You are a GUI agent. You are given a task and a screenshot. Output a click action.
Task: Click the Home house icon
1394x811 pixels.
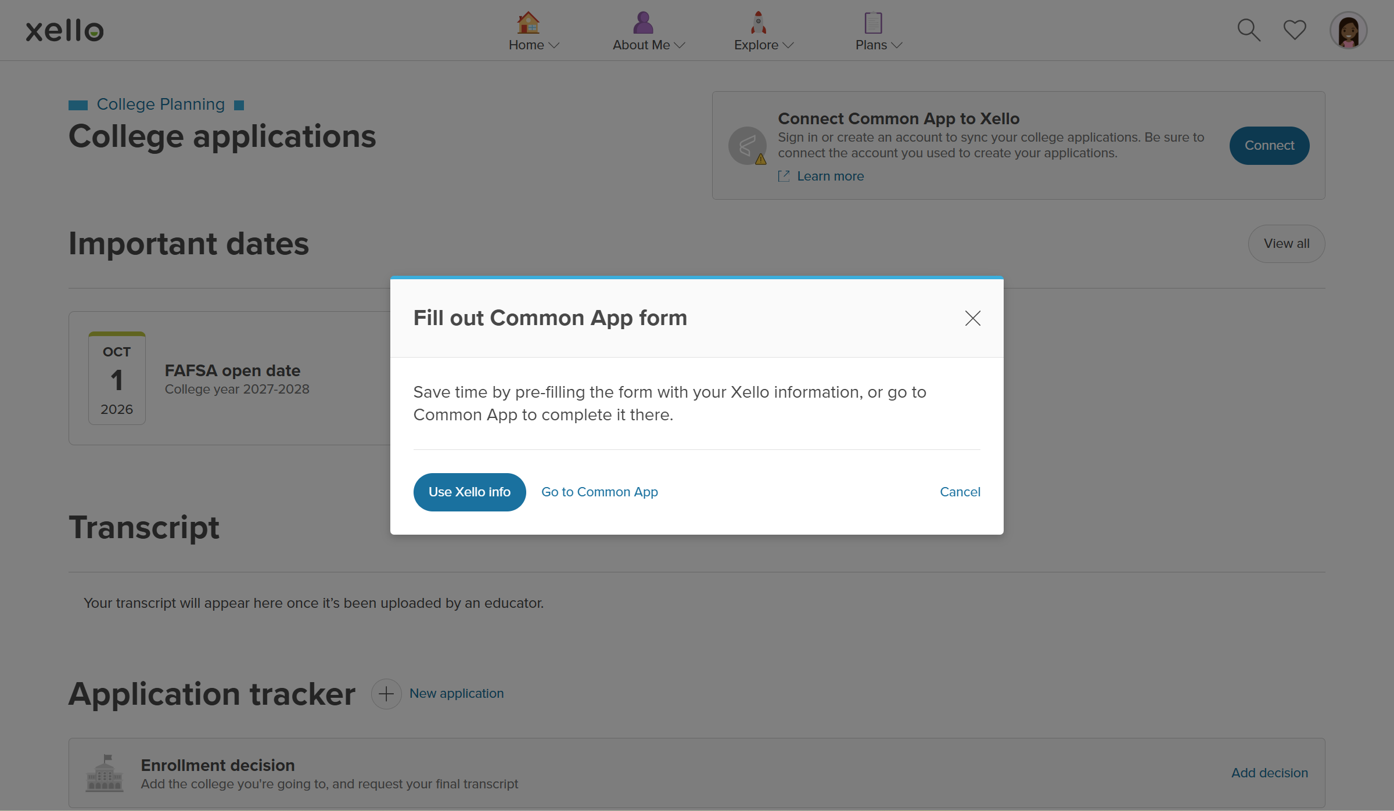pyautogui.click(x=528, y=23)
